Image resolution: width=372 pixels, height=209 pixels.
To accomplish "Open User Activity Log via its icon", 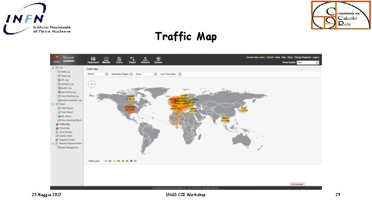I will (x=59, y=92).
